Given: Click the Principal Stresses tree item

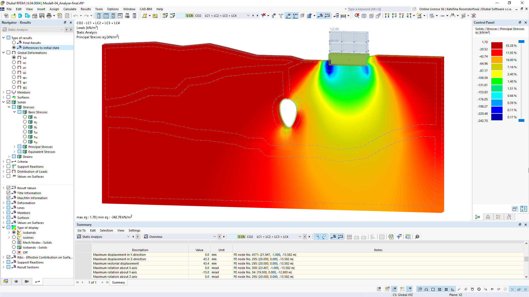Looking at the screenshot, I should point(40,147).
